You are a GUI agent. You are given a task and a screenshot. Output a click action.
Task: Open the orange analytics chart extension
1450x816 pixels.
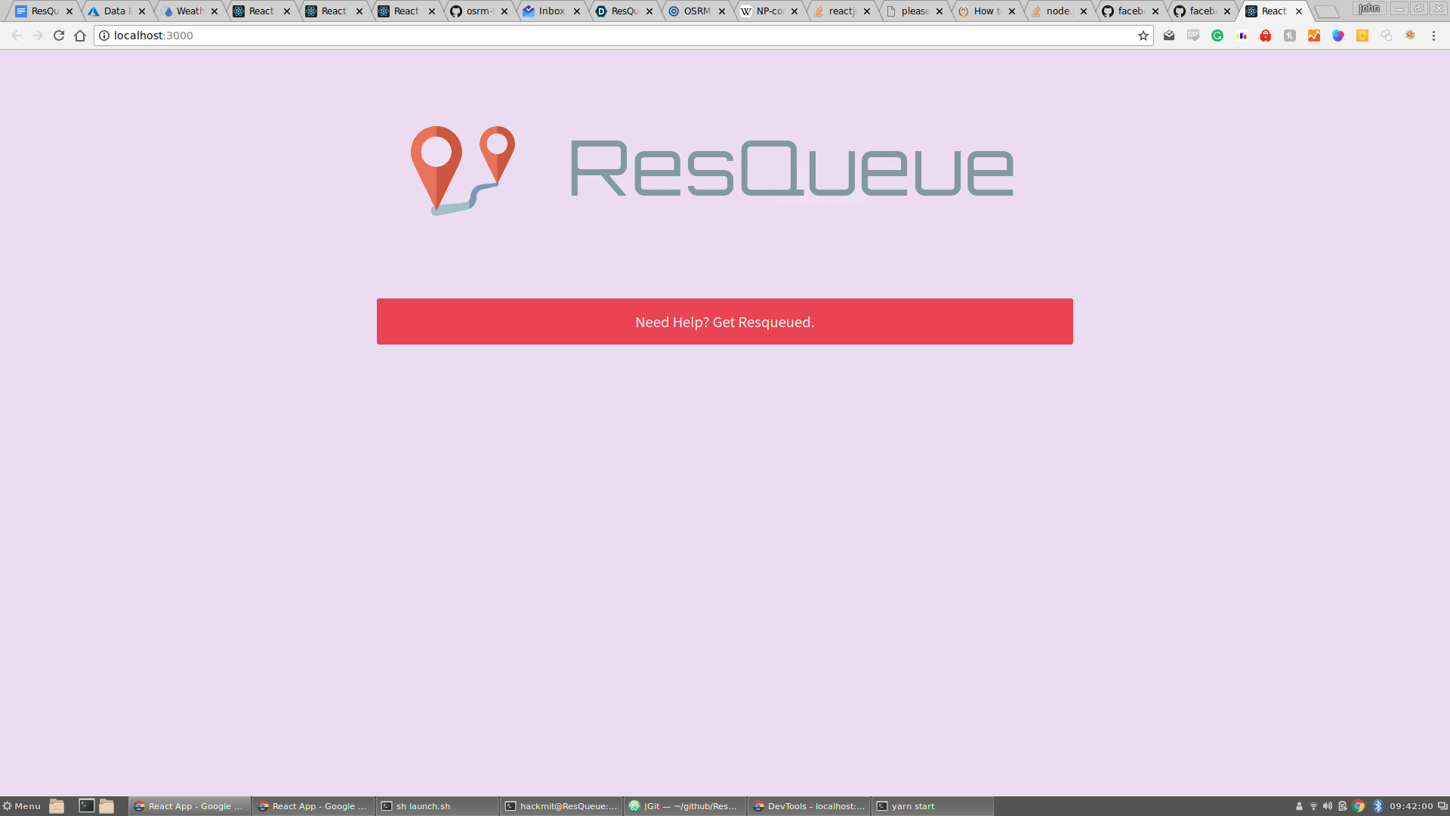point(1314,36)
